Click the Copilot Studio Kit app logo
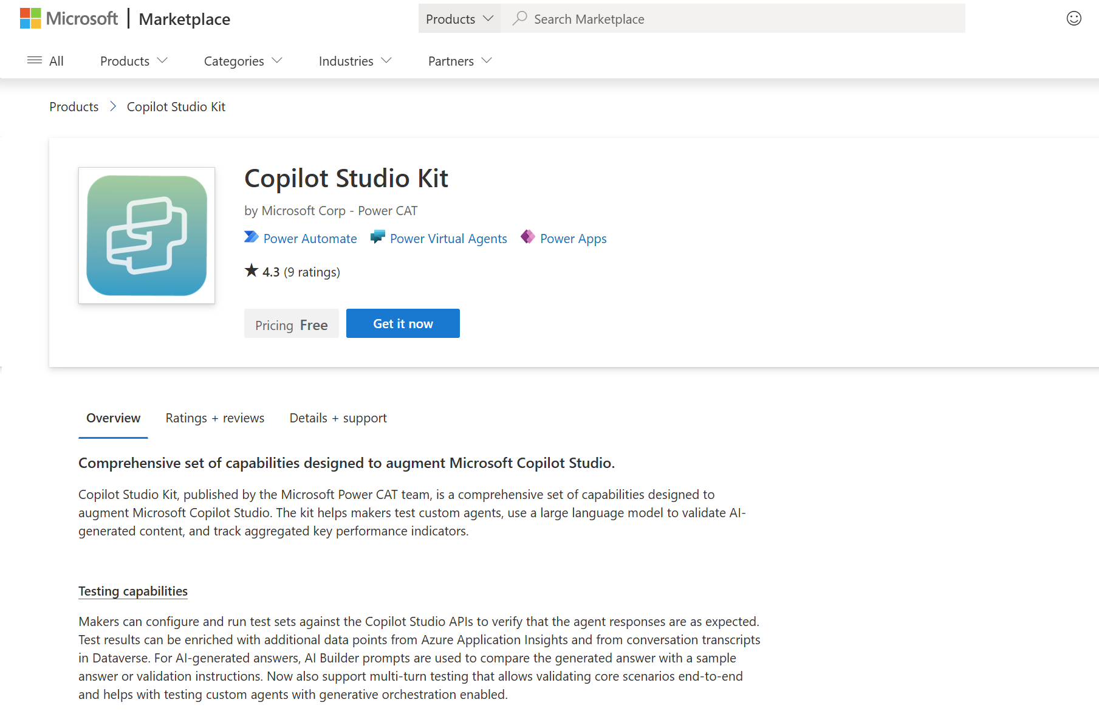 [146, 236]
